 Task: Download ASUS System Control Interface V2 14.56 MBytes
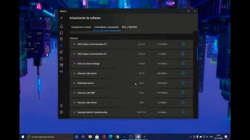pyautogui.click(x=183, y=44)
